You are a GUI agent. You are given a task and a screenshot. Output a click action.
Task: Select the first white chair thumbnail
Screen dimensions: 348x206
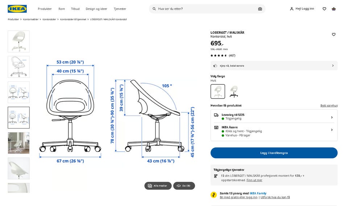pos(18,42)
